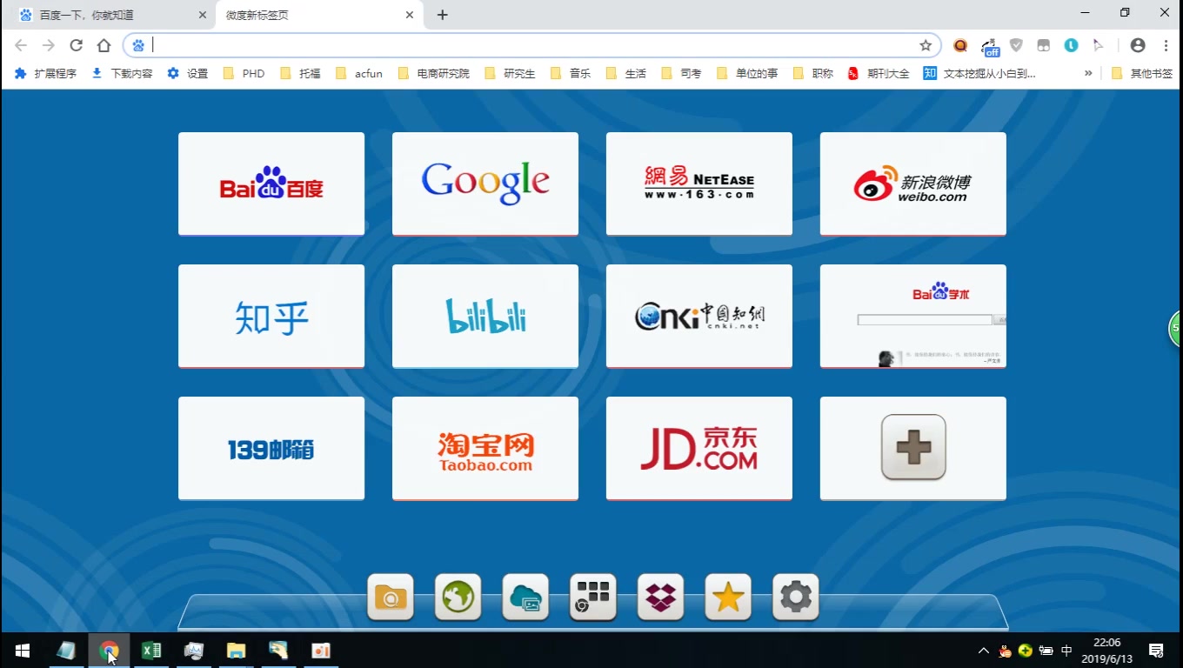Screen dimensions: 1183x668
Task: Open the gear settings dock icon
Action: coord(796,597)
